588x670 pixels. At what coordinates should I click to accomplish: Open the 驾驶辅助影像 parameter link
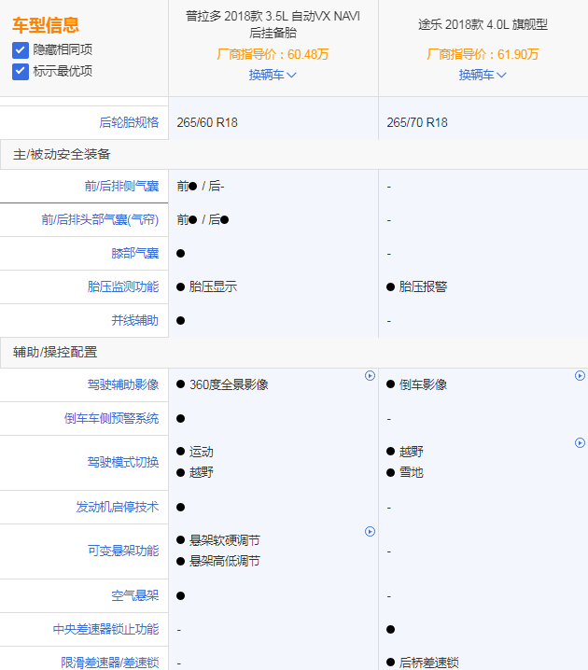(x=123, y=384)
